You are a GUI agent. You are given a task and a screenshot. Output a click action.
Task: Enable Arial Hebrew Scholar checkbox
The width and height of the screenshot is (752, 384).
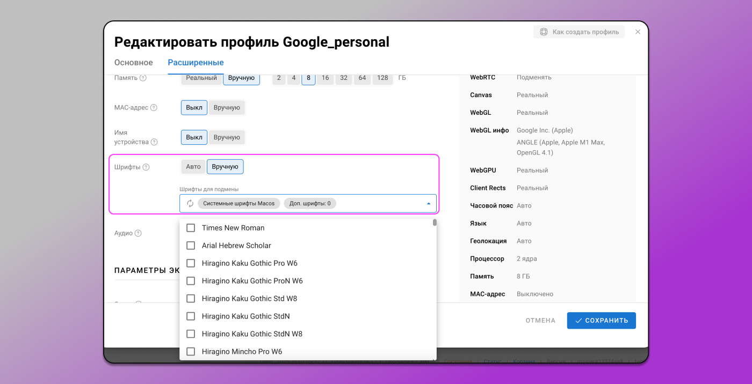tap(191, 246)
